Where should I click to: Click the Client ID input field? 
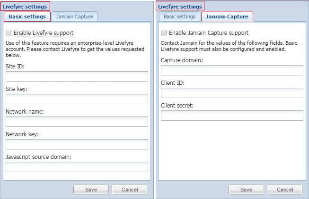[232, 93]
